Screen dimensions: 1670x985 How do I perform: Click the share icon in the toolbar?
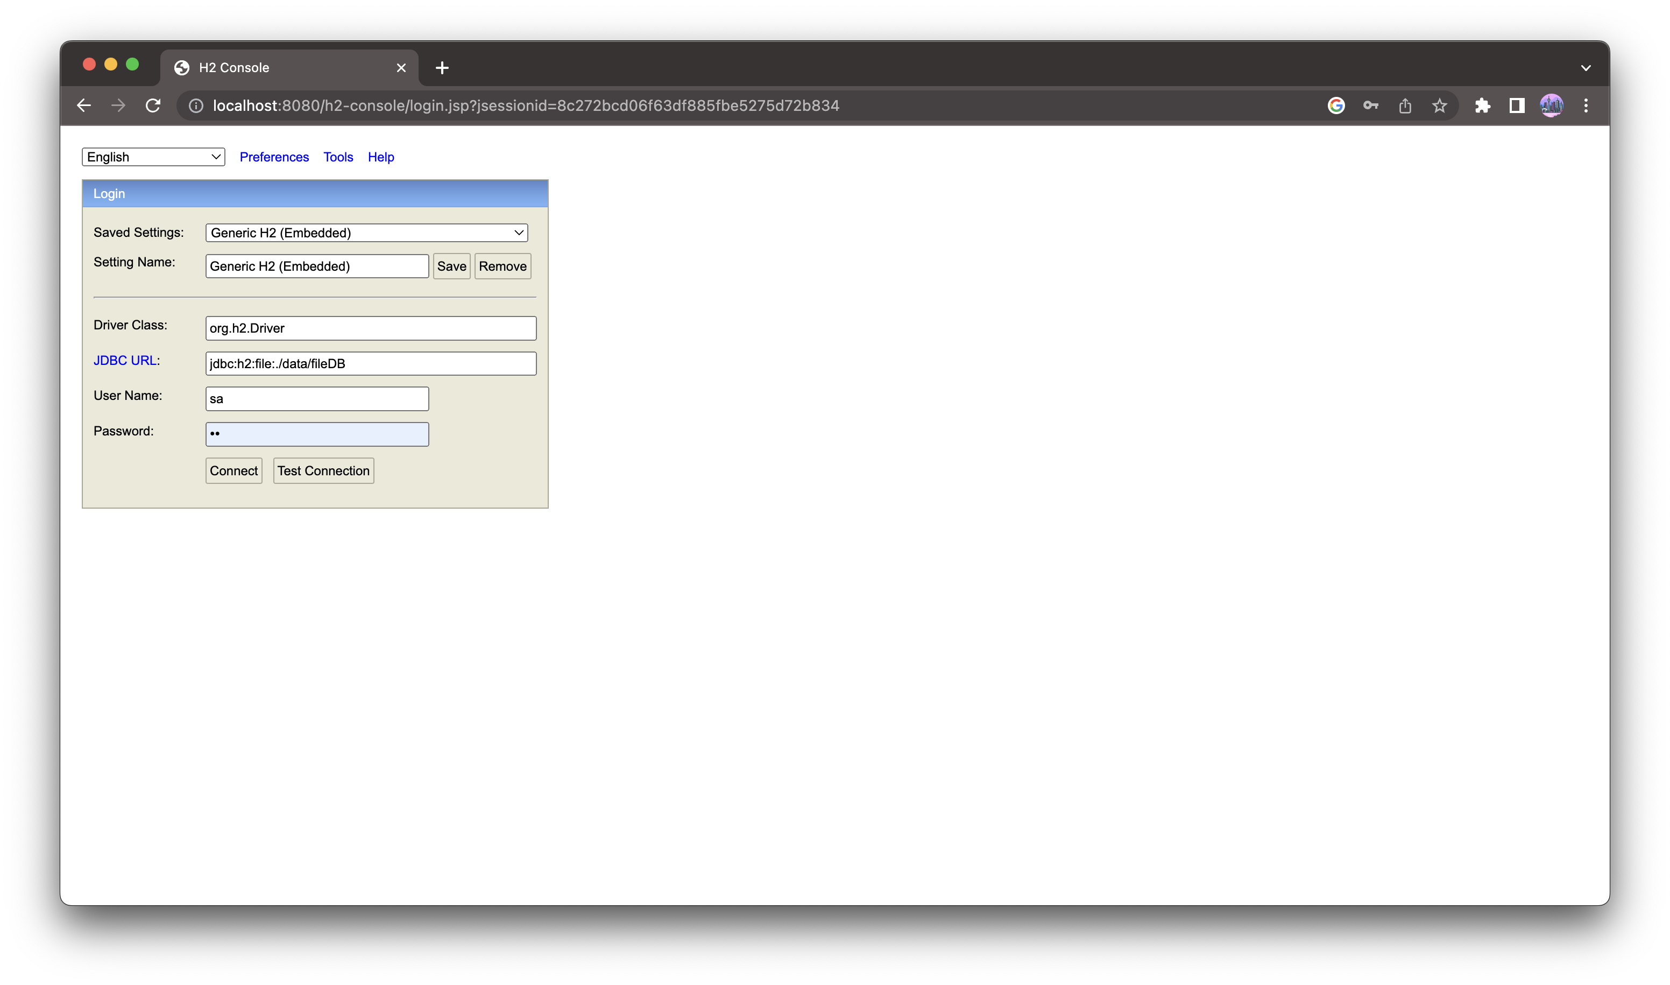click(x=1405, y=105)
